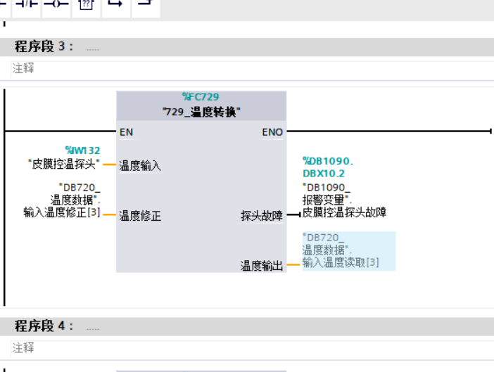Image resolution: width=494 pixels, height=372 pixels.
Task: Insert an empty box instruction
Action: (86, 5)
